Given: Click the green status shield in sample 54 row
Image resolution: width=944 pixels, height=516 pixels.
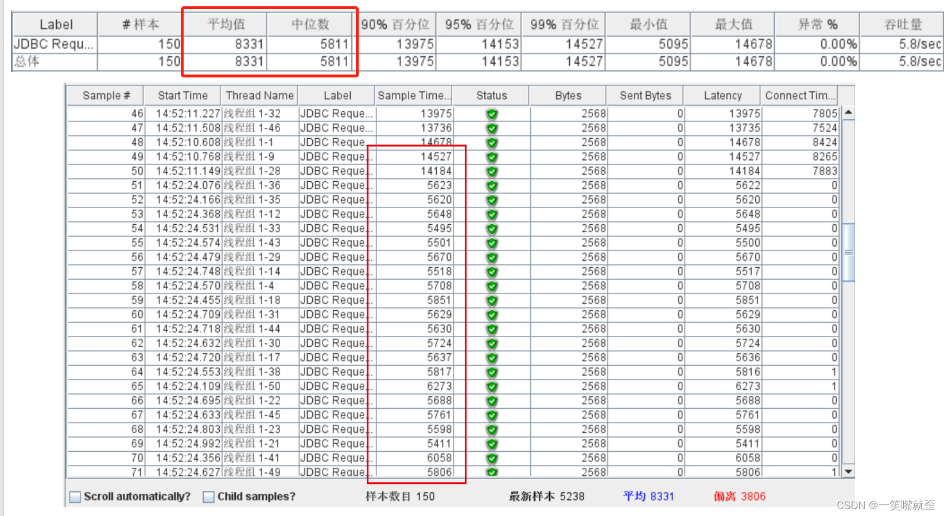Looking at the screenshot, I should [x=492, y=229].
